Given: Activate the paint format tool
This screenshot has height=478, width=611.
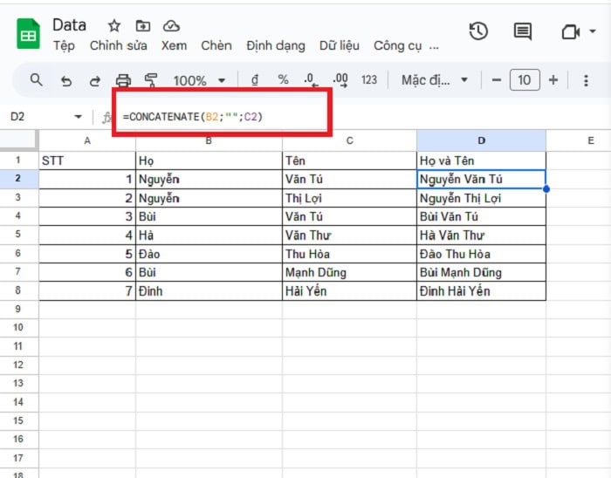Looking at the screenshot, I should click(151, 80).
